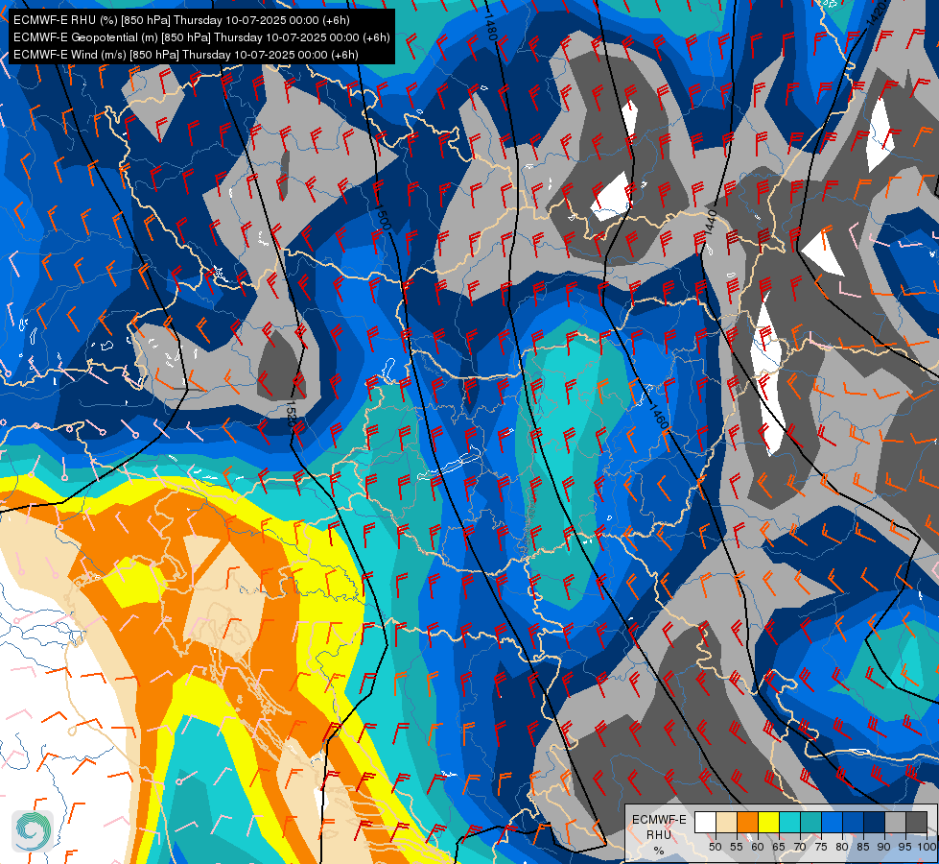Select the teal 70-75% legend swatch

[x=810, y=822]
